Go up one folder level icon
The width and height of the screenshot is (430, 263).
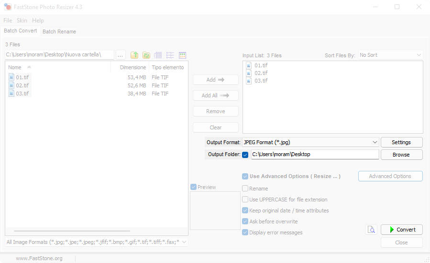point(134,55)
